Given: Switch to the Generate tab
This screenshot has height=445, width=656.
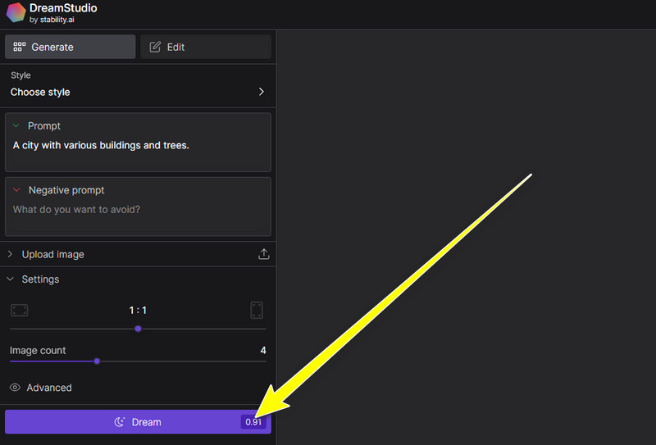Looking at the screenshot, I should click(x=71, y=47).
